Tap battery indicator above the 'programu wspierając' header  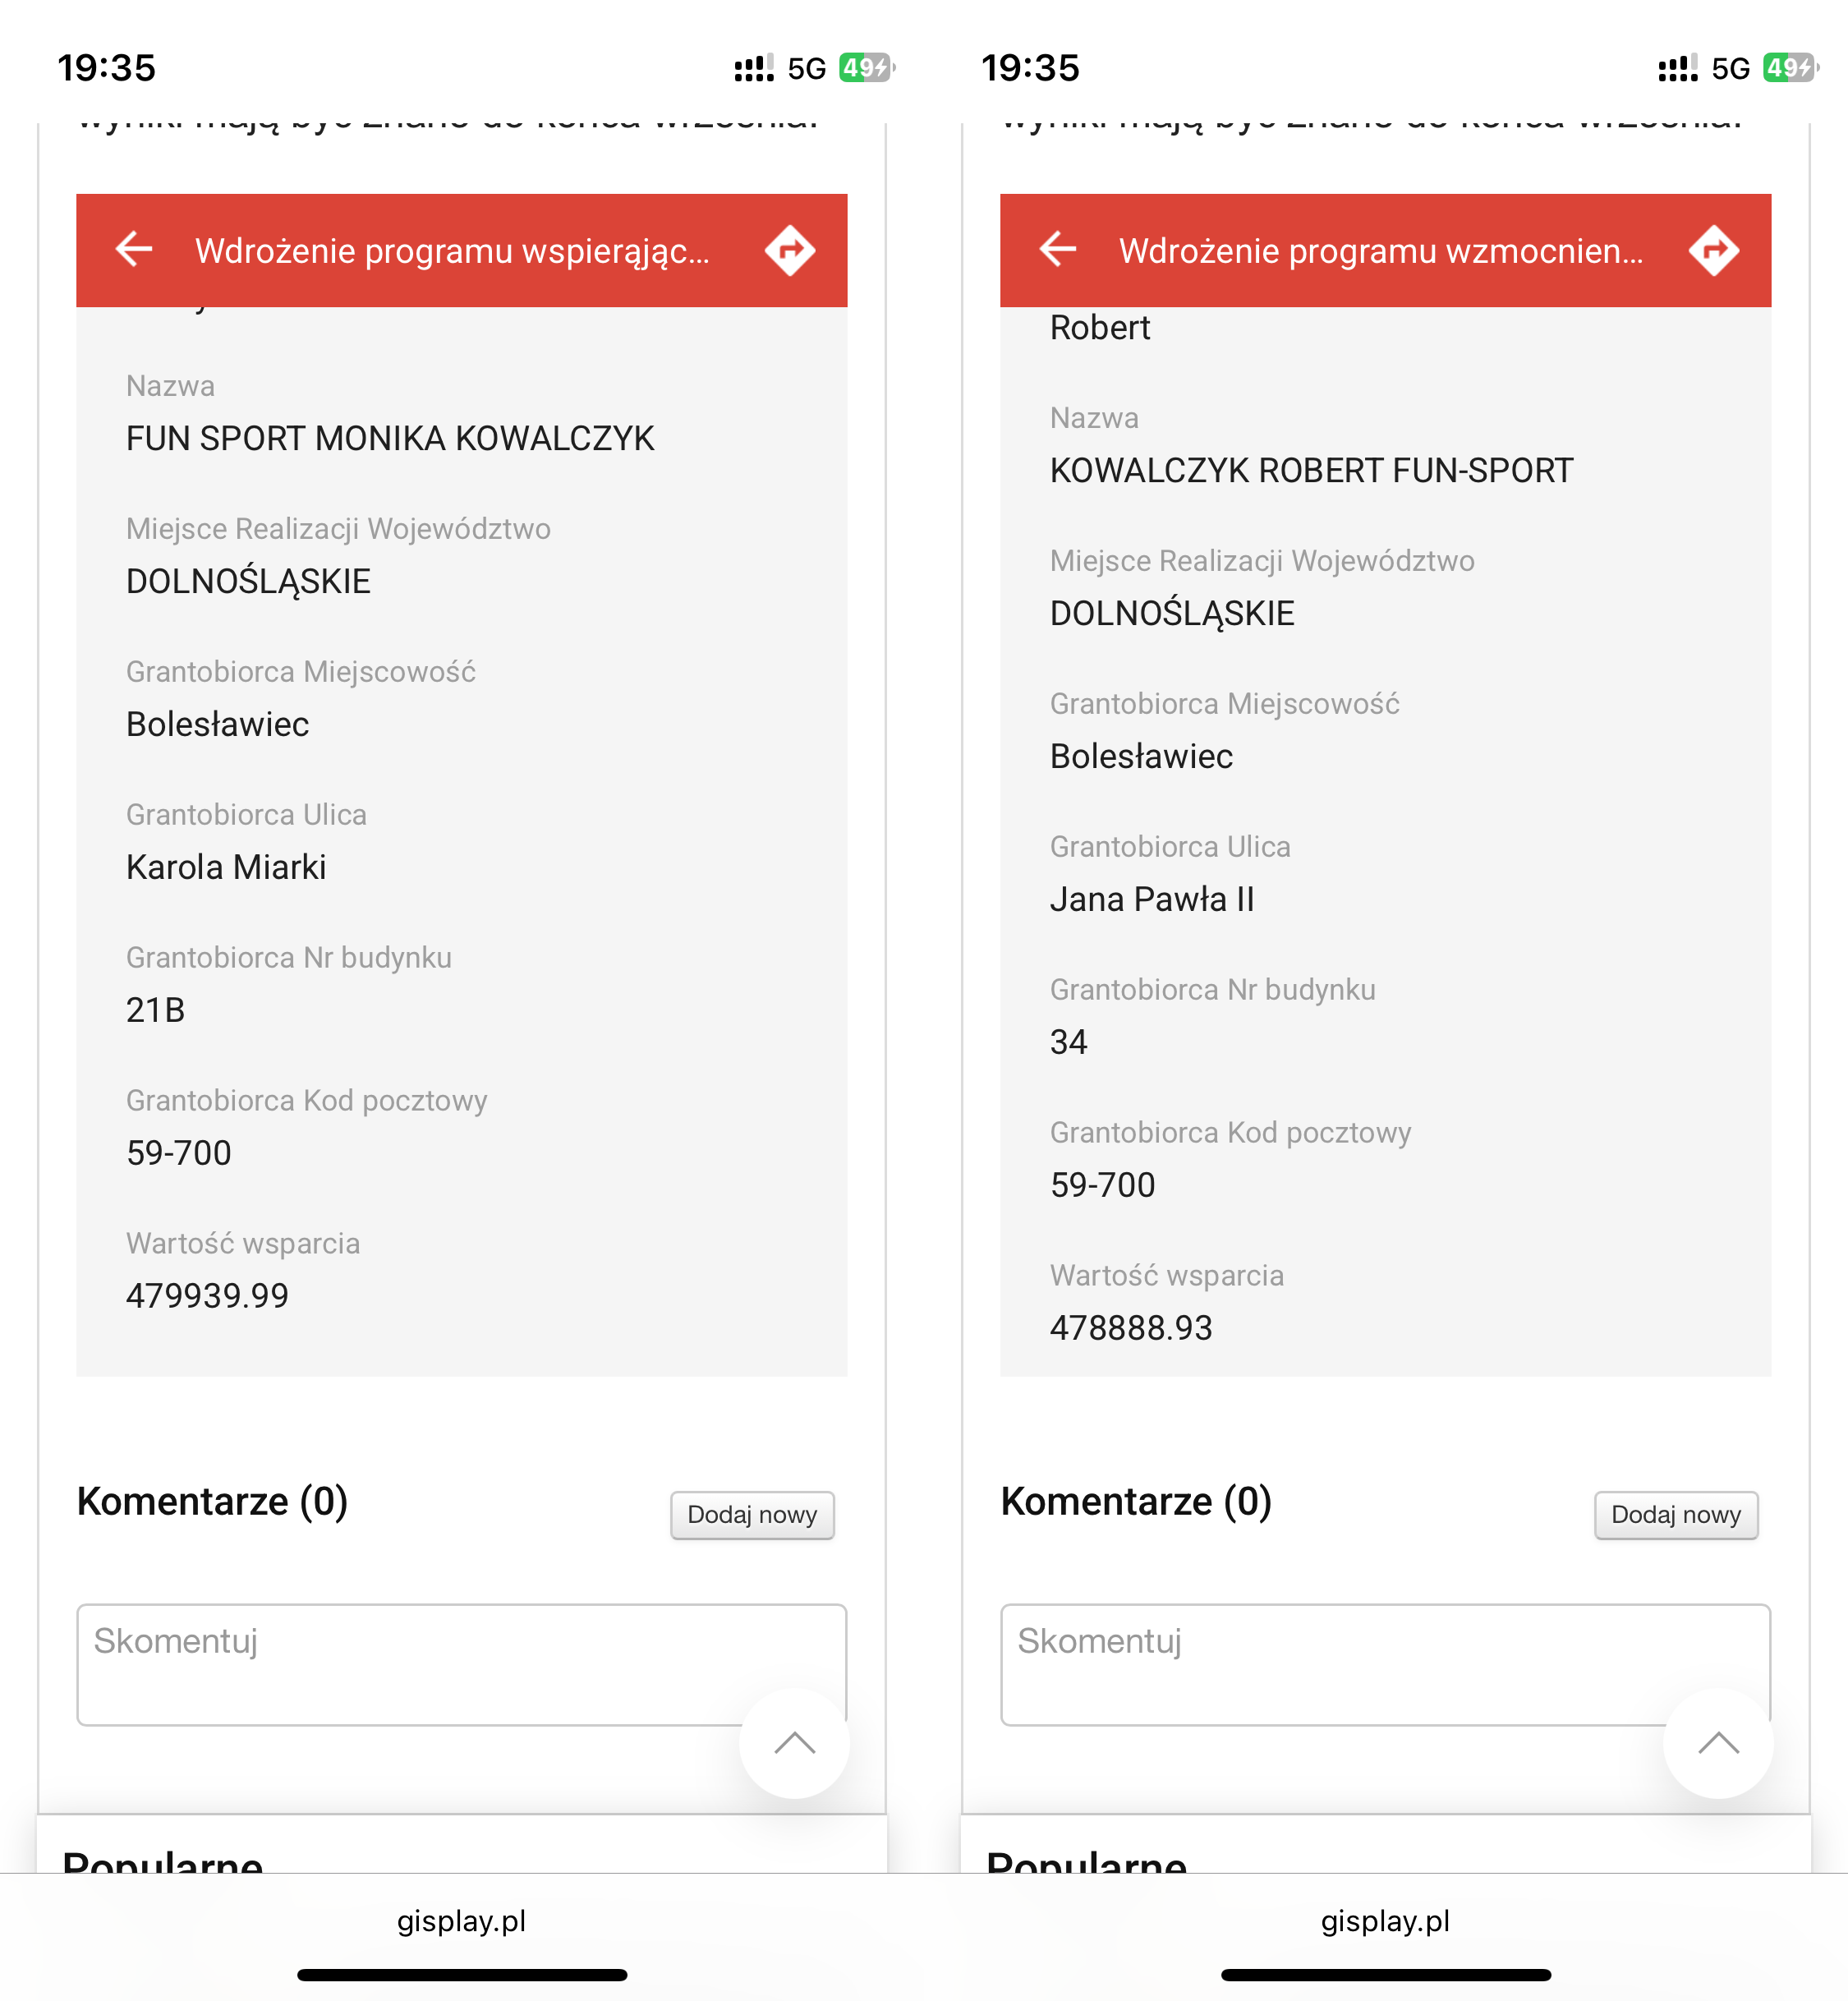pos(865,68)
